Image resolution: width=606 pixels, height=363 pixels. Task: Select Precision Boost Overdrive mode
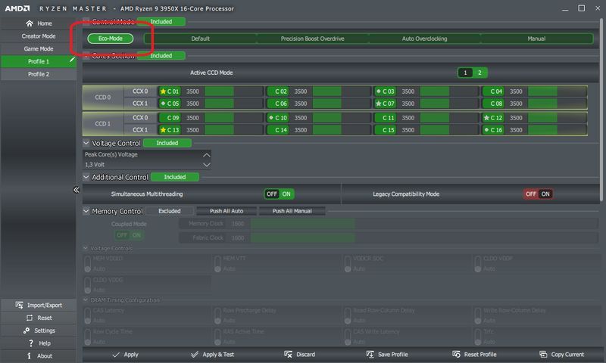coord(312,39)
